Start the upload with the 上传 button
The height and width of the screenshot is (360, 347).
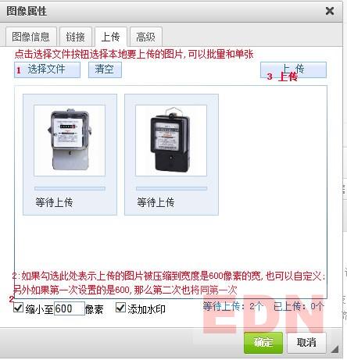click(x=293, y=70)
